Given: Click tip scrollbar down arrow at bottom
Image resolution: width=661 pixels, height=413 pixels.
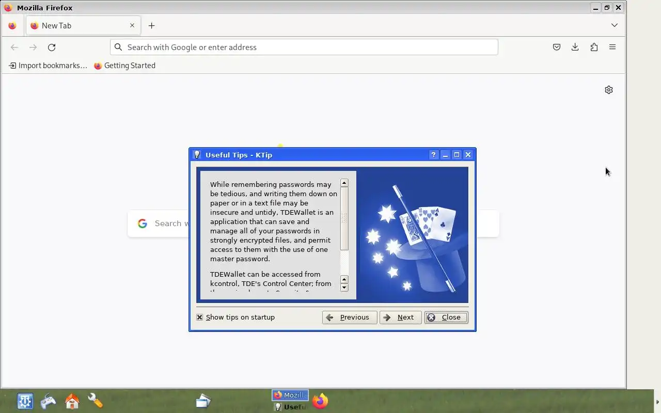Looking at the screenshot, I should click(x=344, y=288).
